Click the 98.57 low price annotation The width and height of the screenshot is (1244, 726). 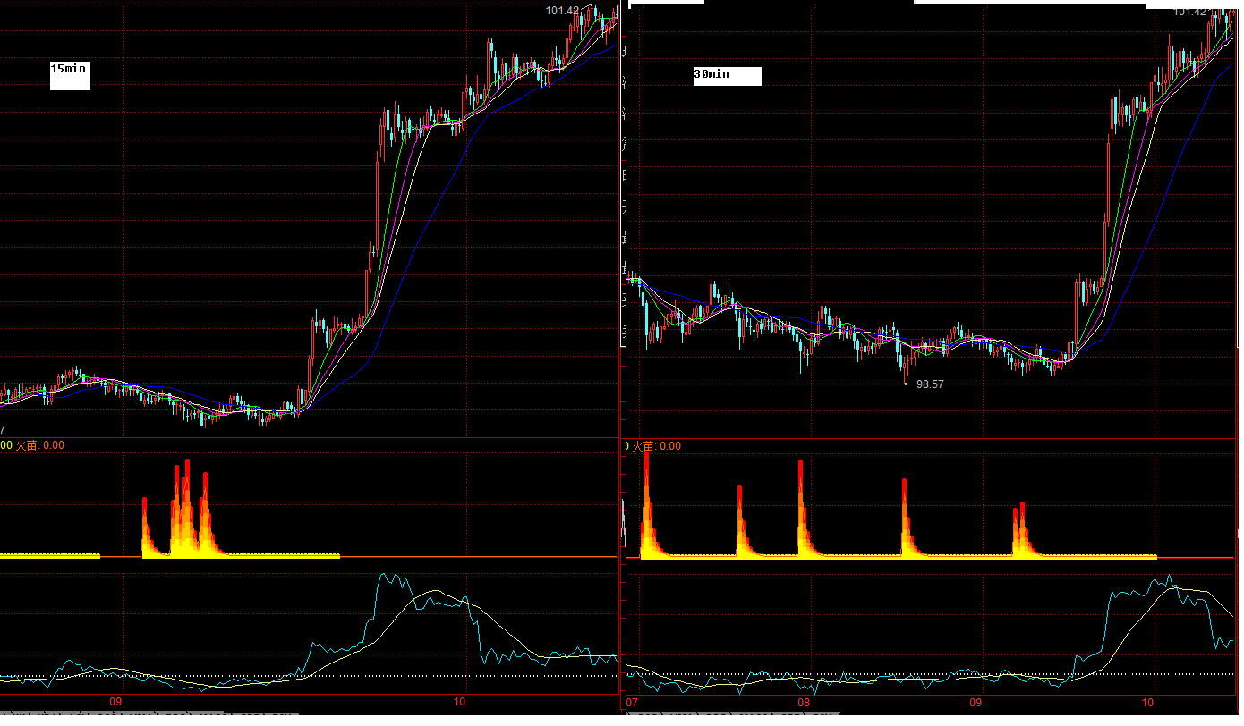tap(930, 384)
